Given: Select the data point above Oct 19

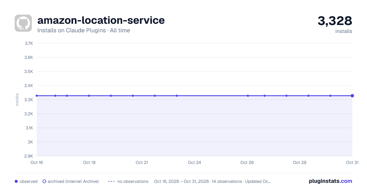Looking at the screenshot, I should 89,96.
